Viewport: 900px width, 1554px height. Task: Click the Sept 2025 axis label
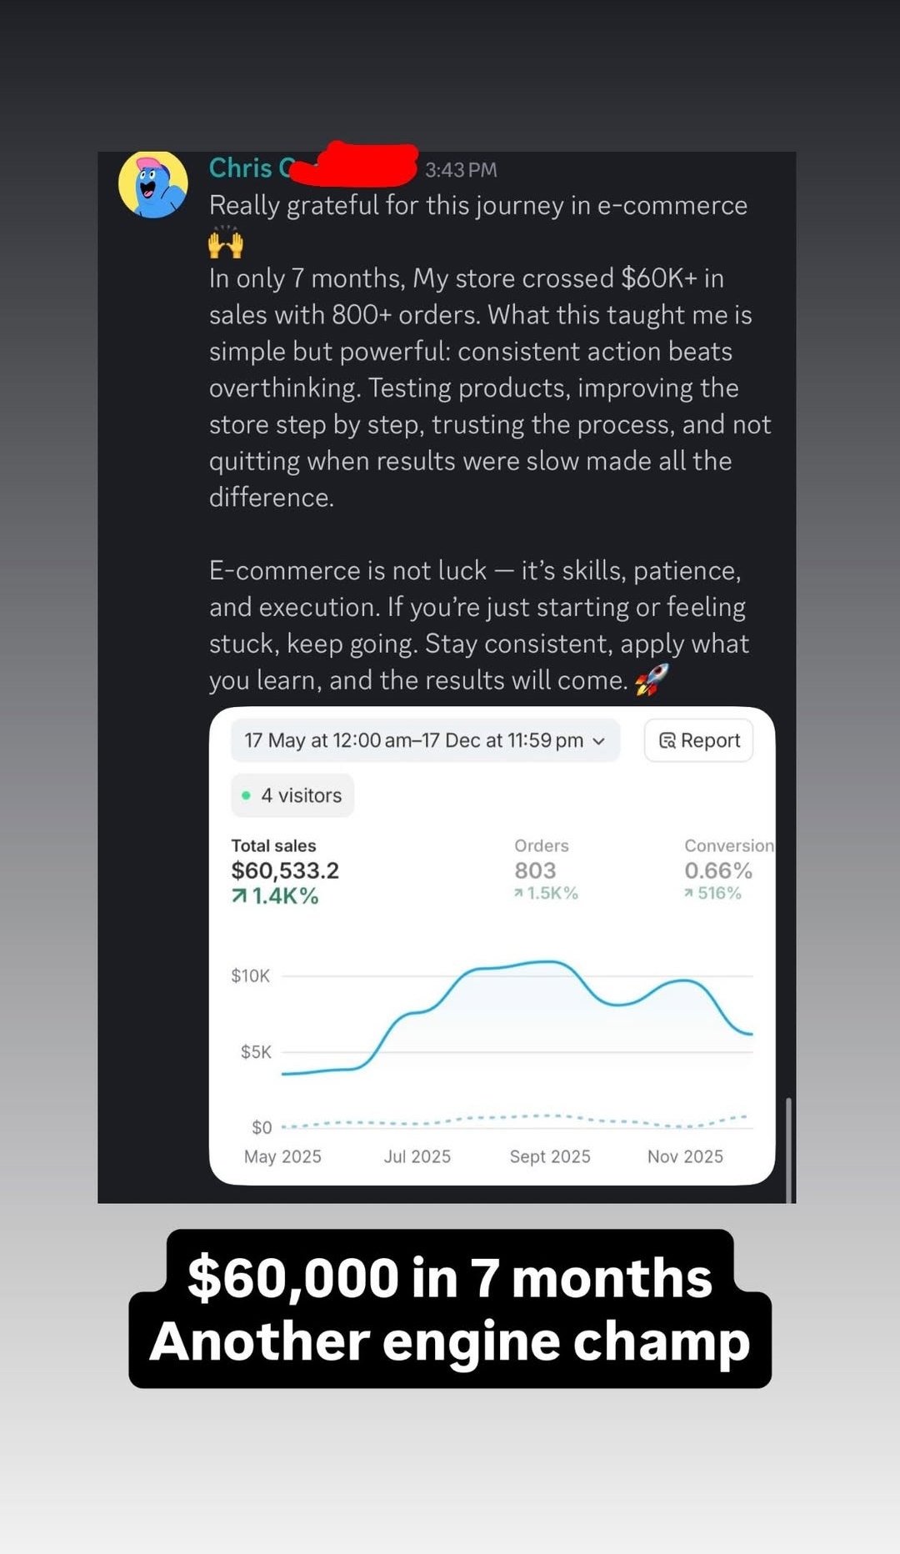tap(550, 1156)
